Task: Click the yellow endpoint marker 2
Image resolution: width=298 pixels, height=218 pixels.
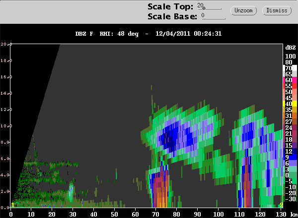Action: point(281,205)
